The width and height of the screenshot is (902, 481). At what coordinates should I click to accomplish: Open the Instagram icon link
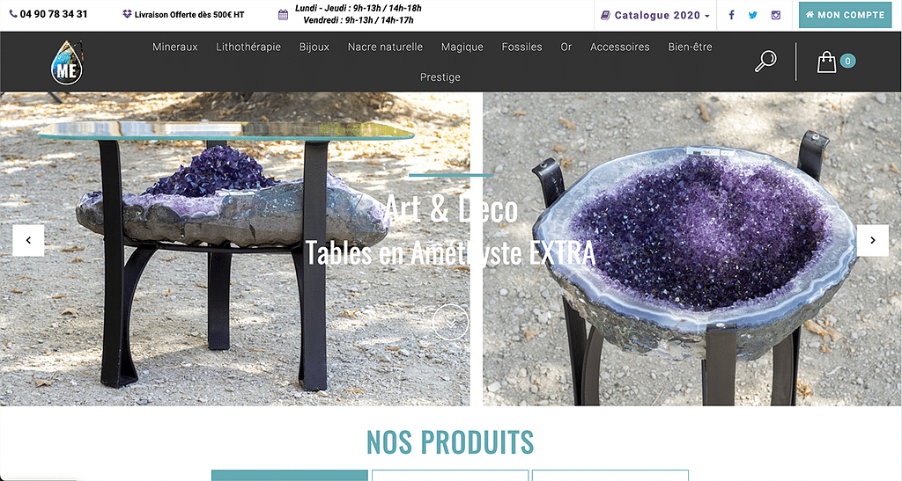click(776, 15)
